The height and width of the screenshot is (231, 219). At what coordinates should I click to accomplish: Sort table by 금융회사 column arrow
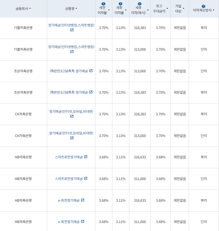coord(30,9)
